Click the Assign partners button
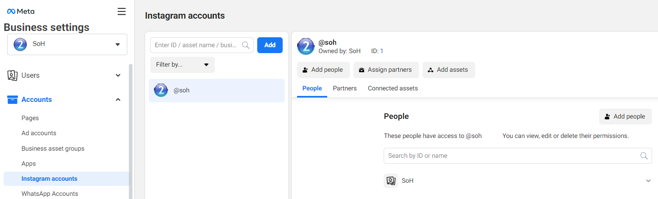Screen dimensions: 658x199 click(x=386, y=70)
